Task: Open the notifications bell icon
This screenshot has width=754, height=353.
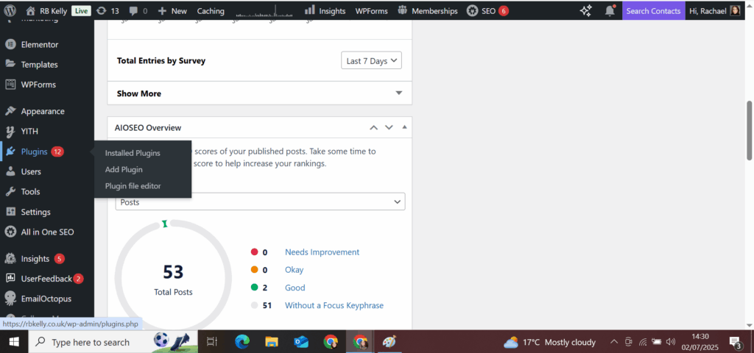Action: coord(610,10)
